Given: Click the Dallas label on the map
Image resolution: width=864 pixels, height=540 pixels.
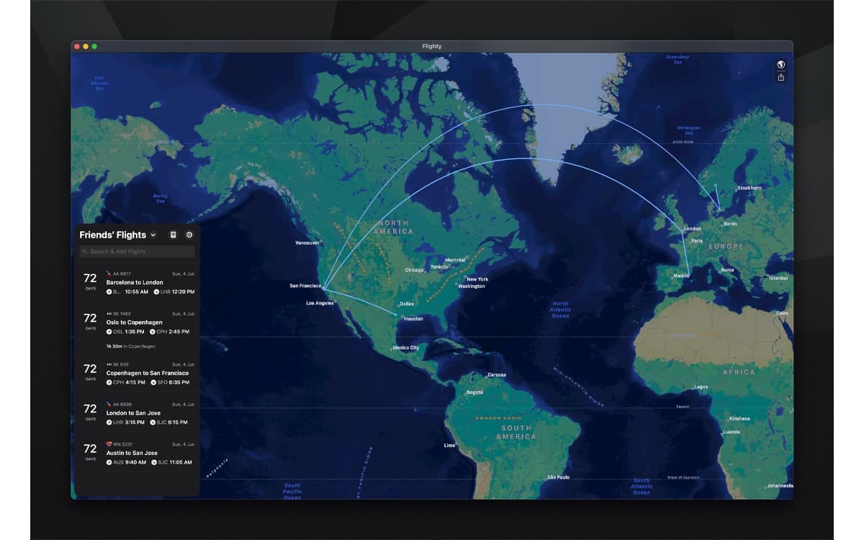Looking at the screenshot, I should pyautogui.click(x=407, y=304).
